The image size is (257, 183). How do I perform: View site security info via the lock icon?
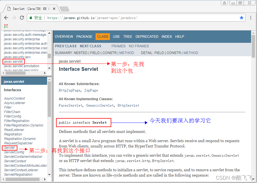31,18
